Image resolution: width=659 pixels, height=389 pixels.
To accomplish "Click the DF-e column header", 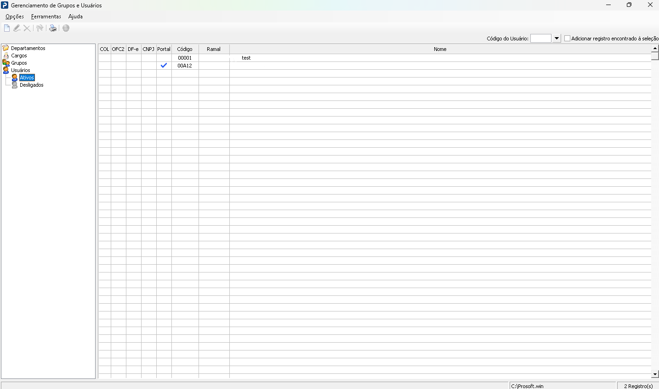I will 134,49.
